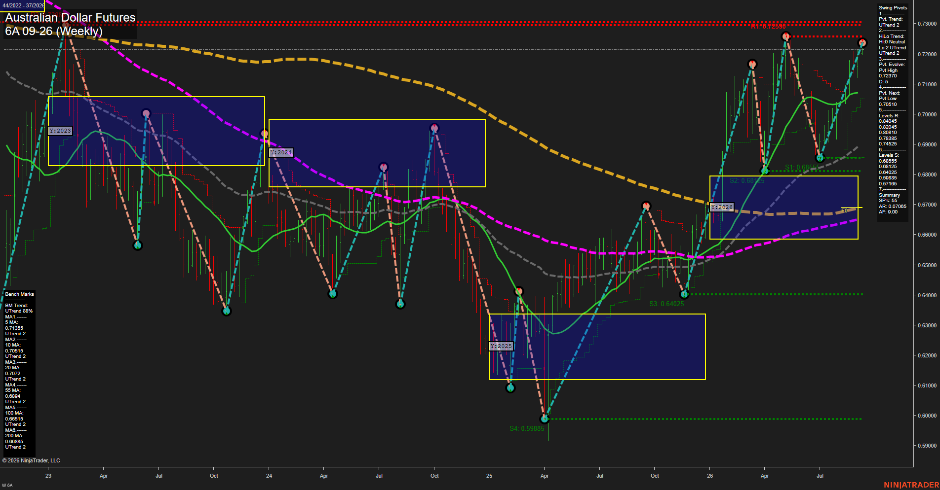Click the 0.70510 next pivot low value
Viewport: 940px width, 490px height.
(x=888, y=105)
